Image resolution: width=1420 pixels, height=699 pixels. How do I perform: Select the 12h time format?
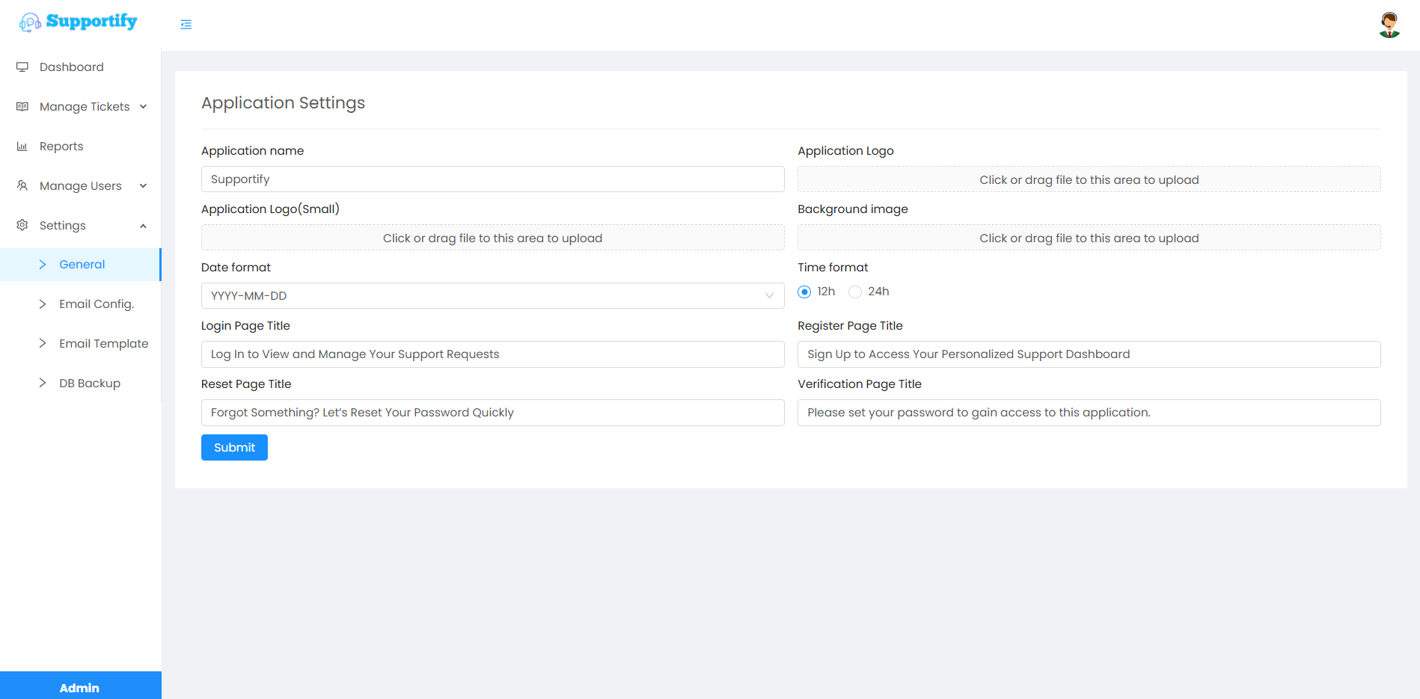pos(804,292)
